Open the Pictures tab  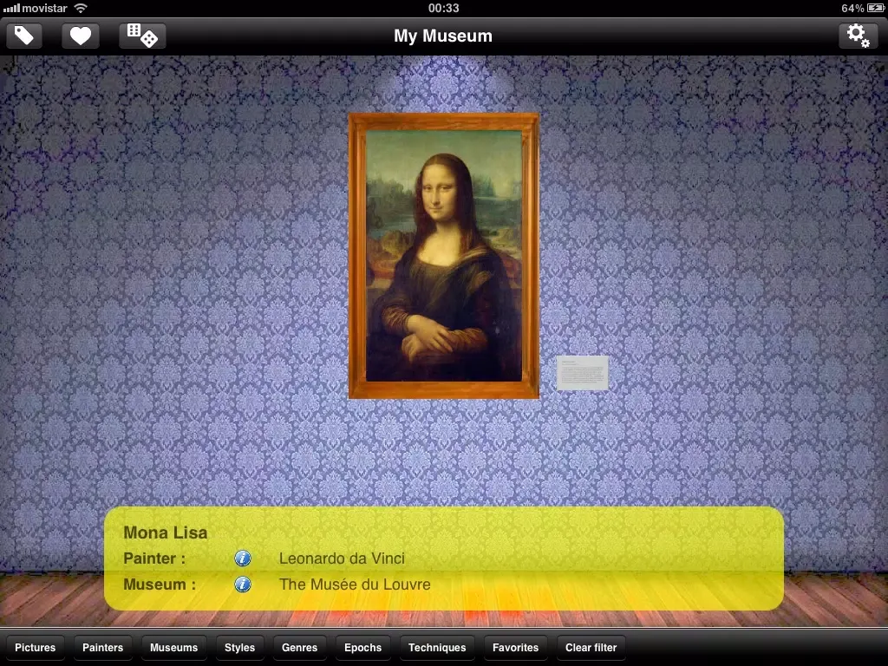pos(35,647)
